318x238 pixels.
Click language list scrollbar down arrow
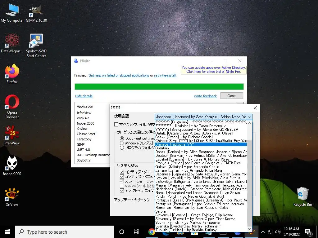(249, 229)
